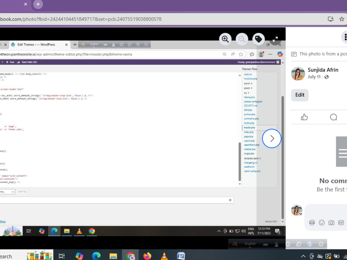Insert an avatar sticker in the comment
347x260 pixels.
point(312,223)
